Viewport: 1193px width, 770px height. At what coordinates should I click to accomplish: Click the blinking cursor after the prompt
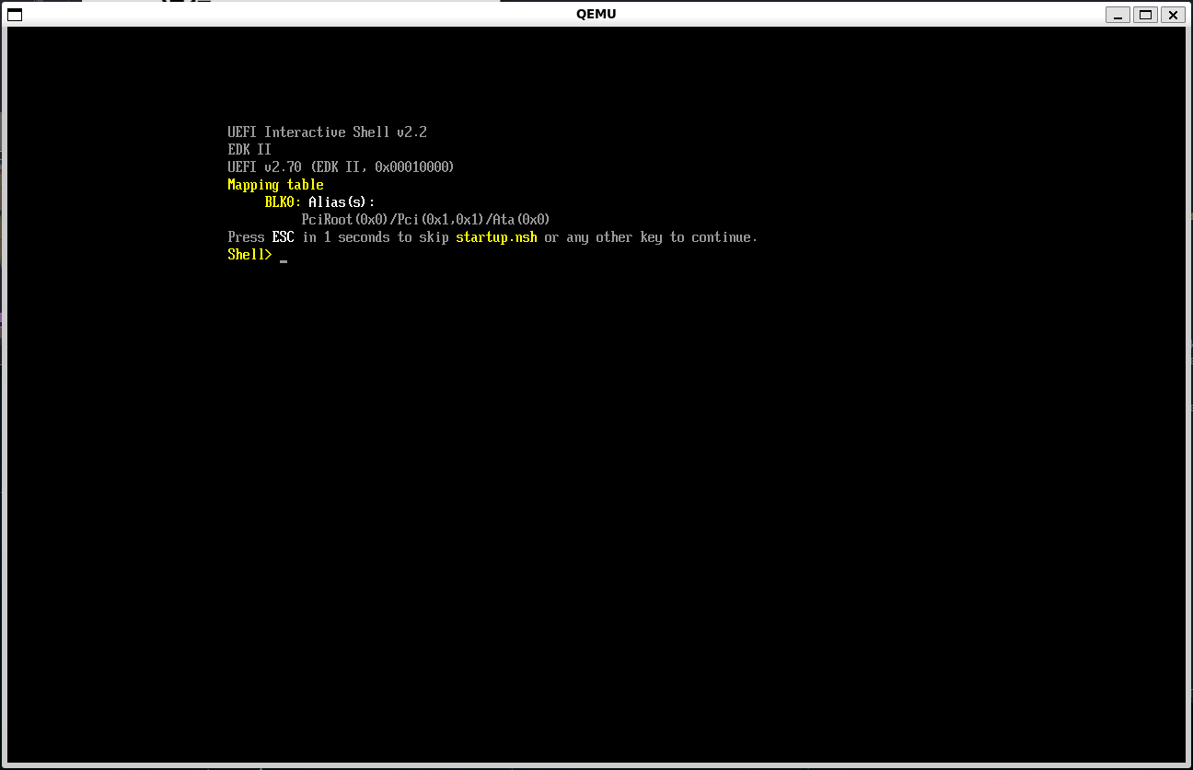tap(284, 259)
